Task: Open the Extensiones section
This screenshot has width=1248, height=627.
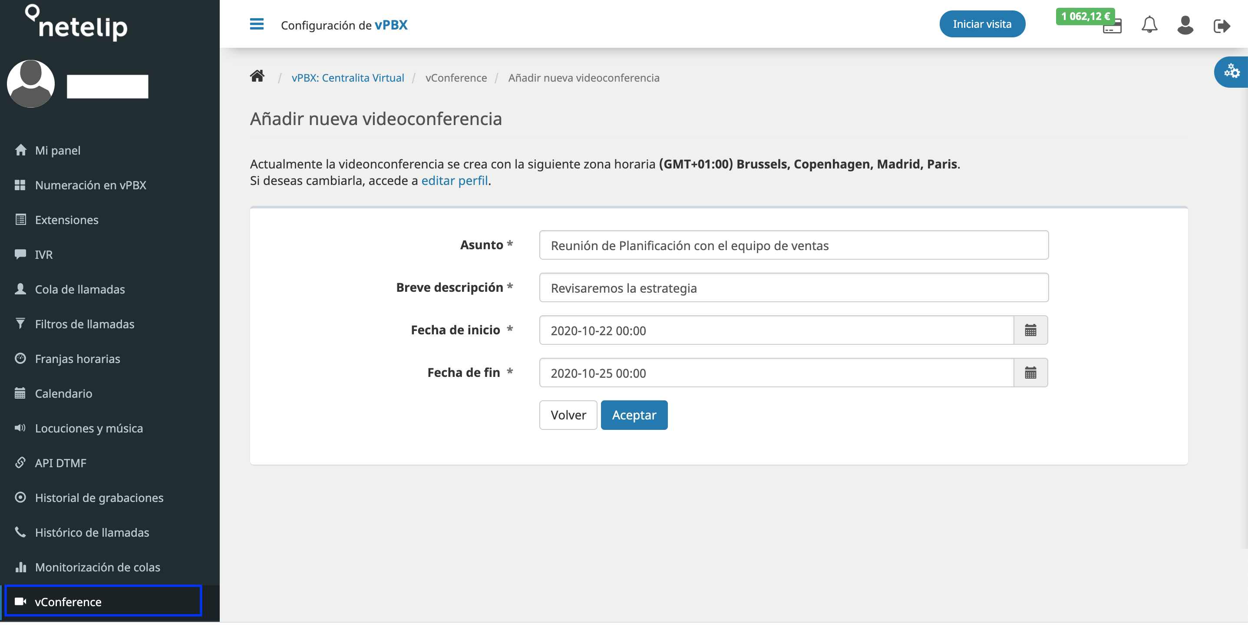Action: 109,220
